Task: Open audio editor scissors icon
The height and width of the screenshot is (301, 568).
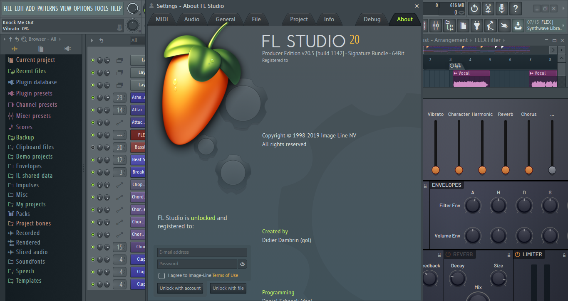Action: pos(488,8)
